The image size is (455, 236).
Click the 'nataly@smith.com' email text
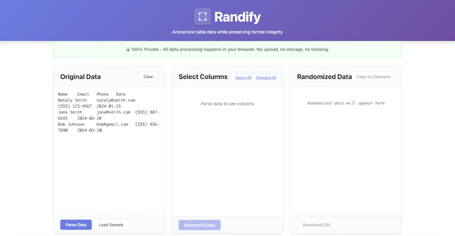tap(116, 100)
